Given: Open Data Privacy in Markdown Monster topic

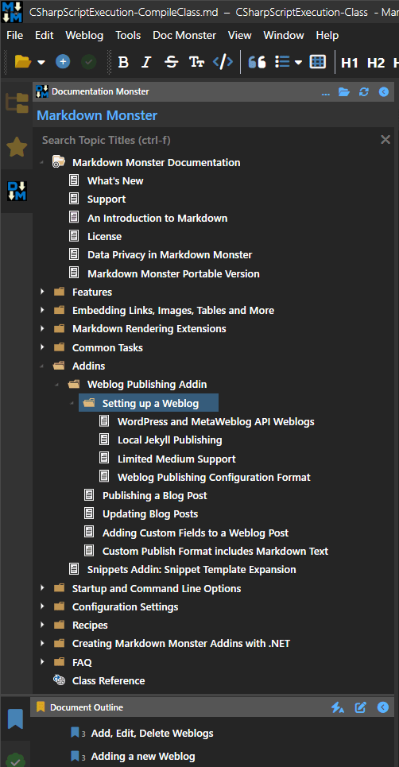Looking at the screenshot, I should [169, 255].
